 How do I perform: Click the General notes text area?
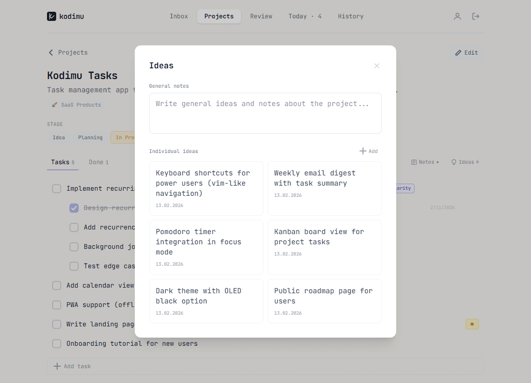265,113
